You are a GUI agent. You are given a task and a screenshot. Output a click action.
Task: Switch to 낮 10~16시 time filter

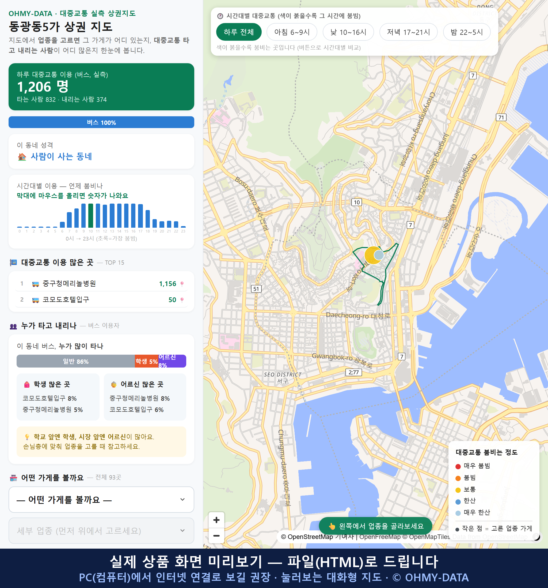348,32
